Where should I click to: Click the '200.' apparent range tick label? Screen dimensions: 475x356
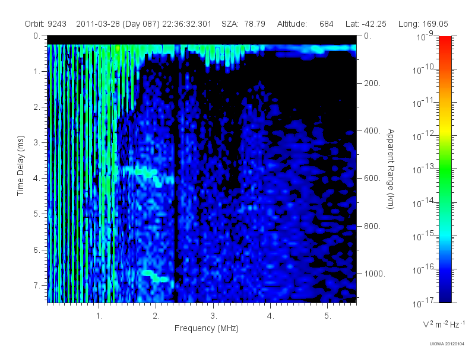pyautogui.click(x=372, y=83)
